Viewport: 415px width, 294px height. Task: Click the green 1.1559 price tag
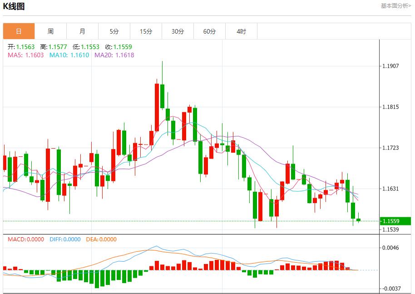click(395, 220)
